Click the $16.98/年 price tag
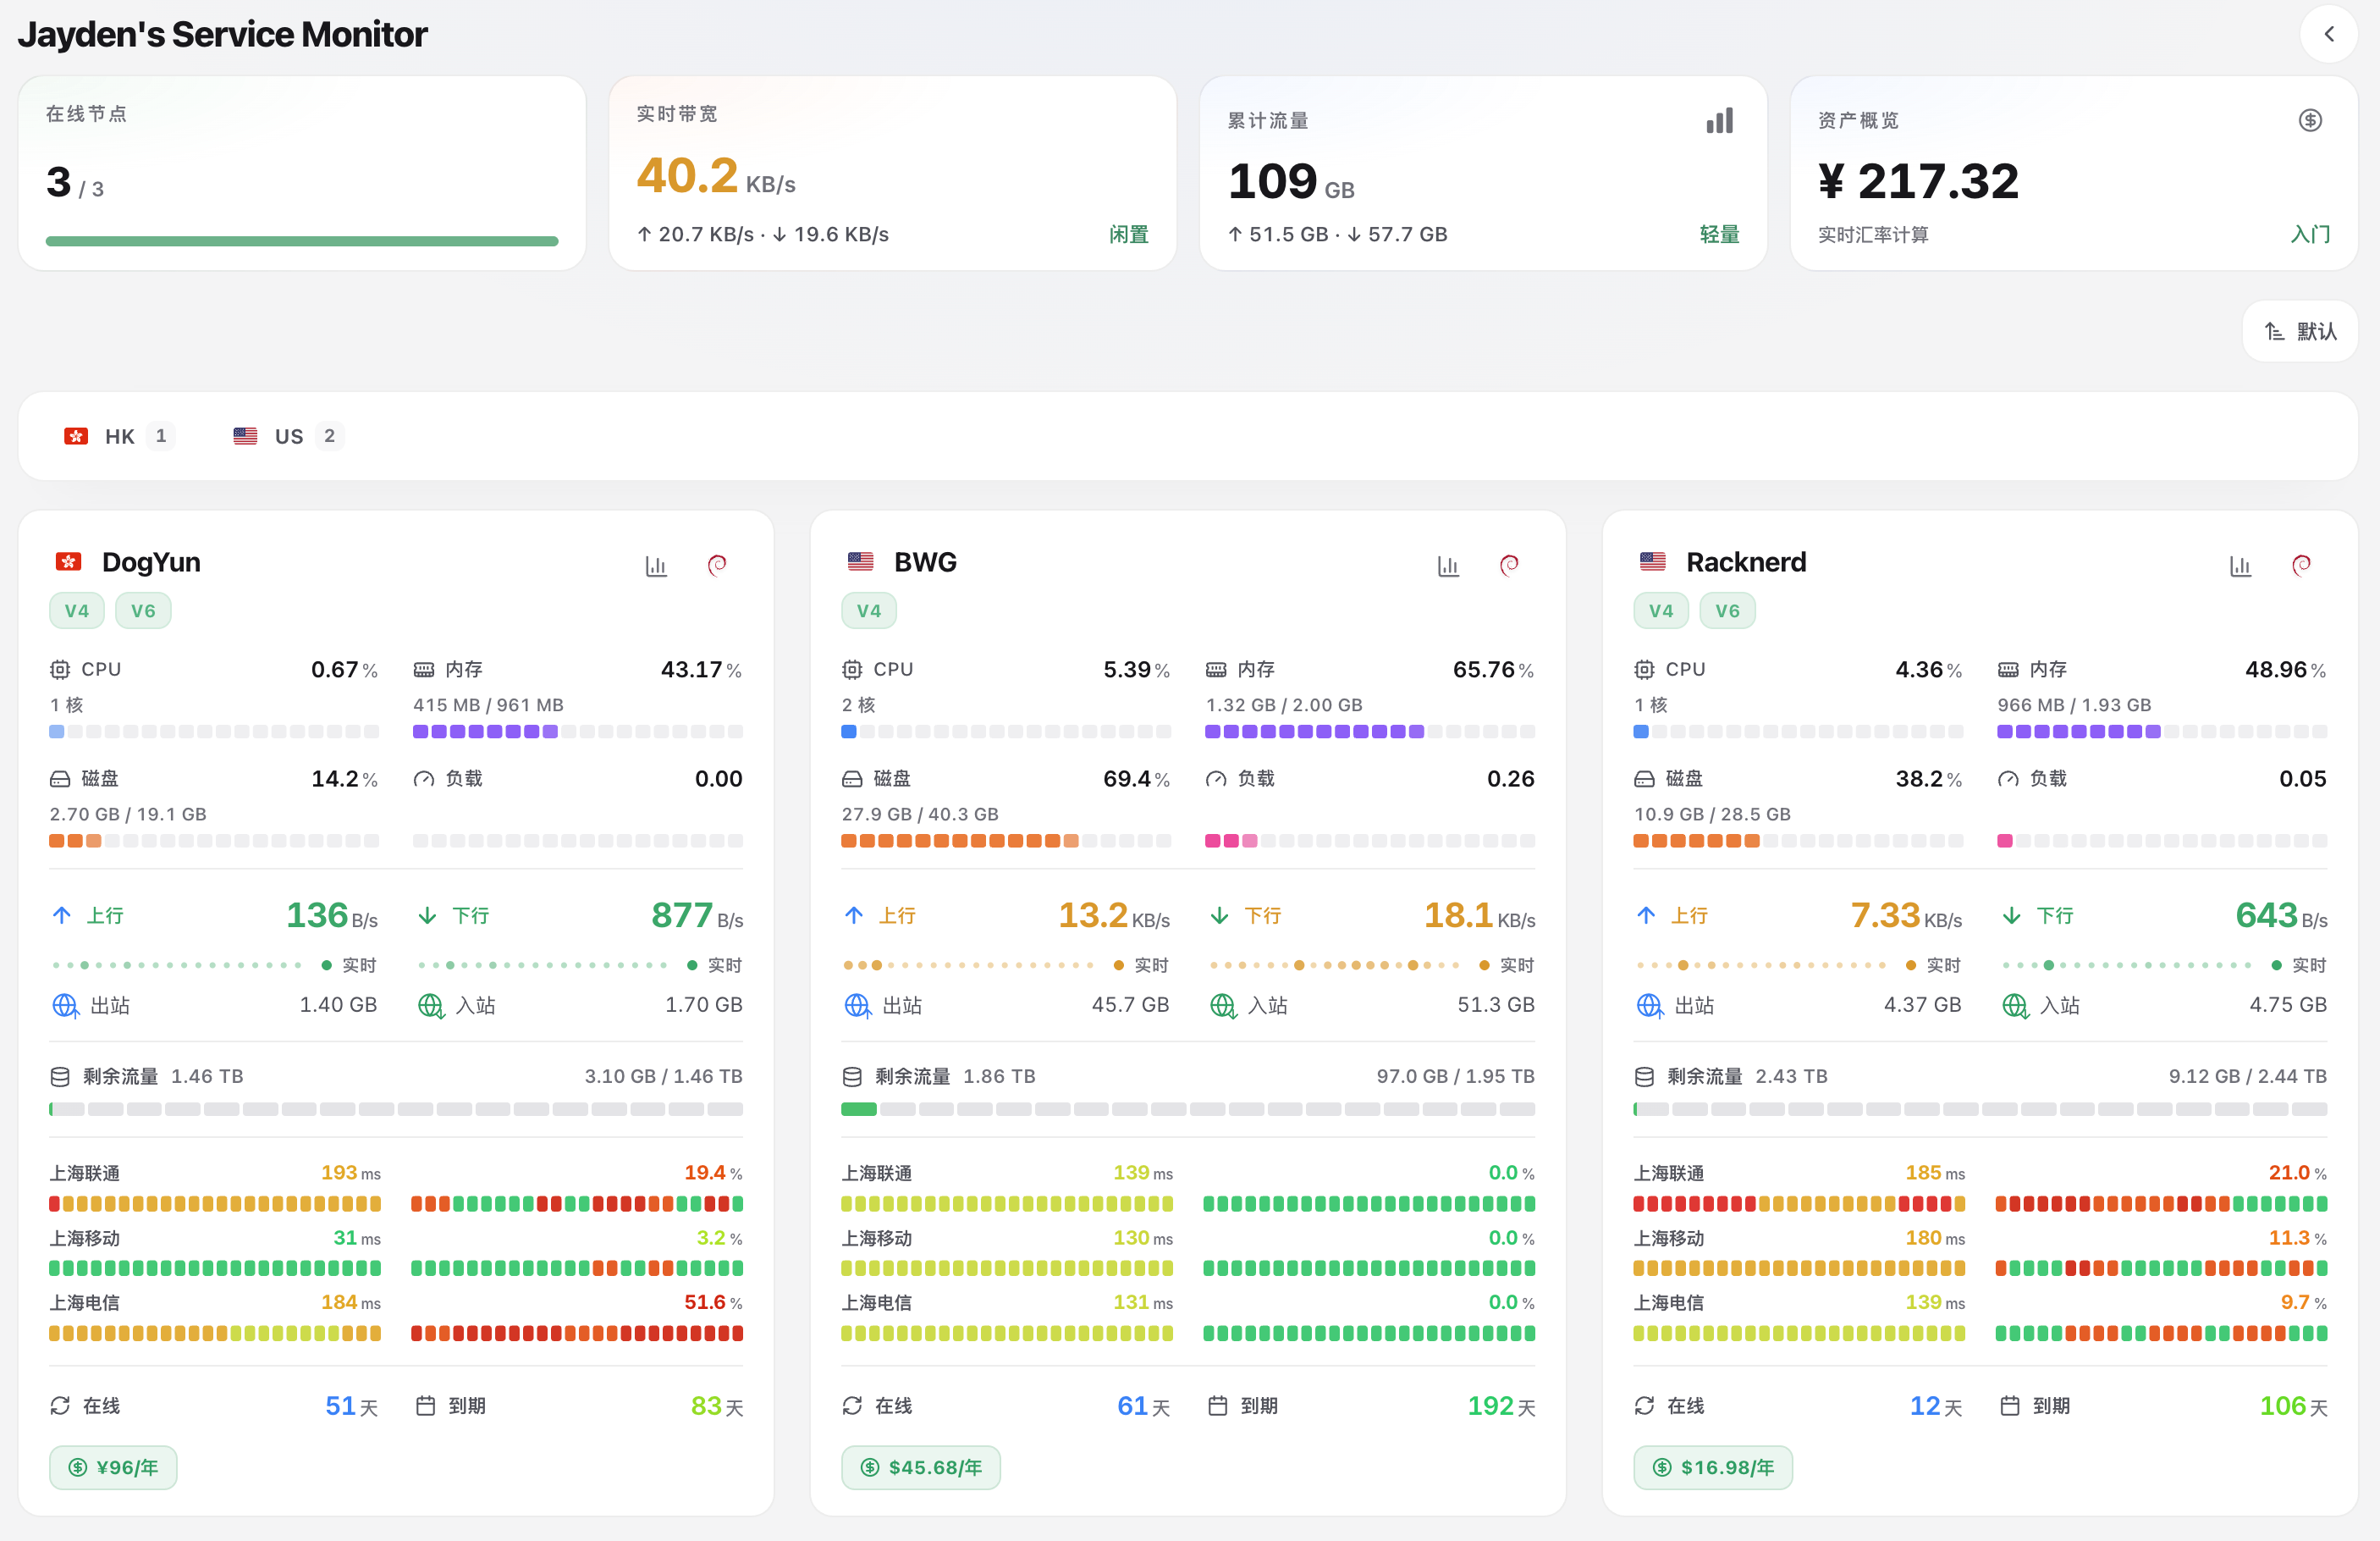The image size is (2380, 1541). click(x=1713, y=1467)
